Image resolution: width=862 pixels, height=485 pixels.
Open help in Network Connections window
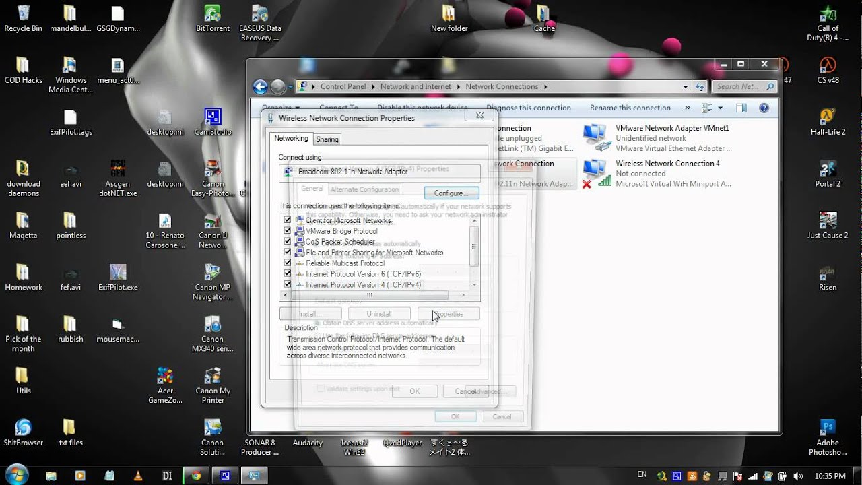(x=764, y=108)
